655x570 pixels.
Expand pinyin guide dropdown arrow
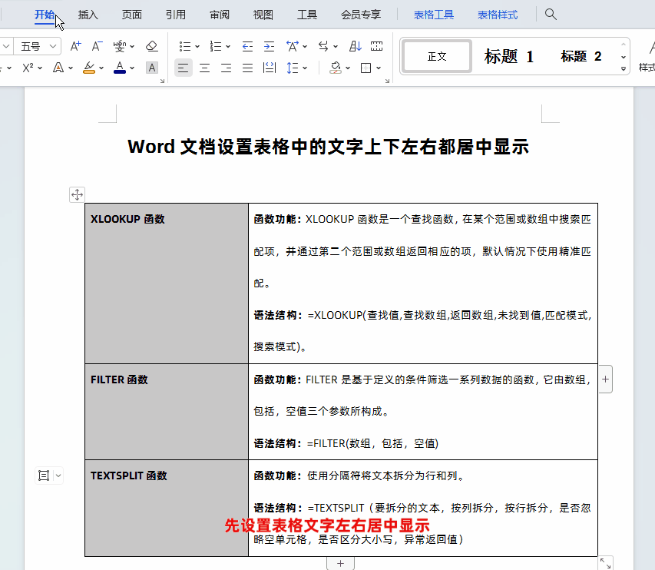[x=132, y=46]
